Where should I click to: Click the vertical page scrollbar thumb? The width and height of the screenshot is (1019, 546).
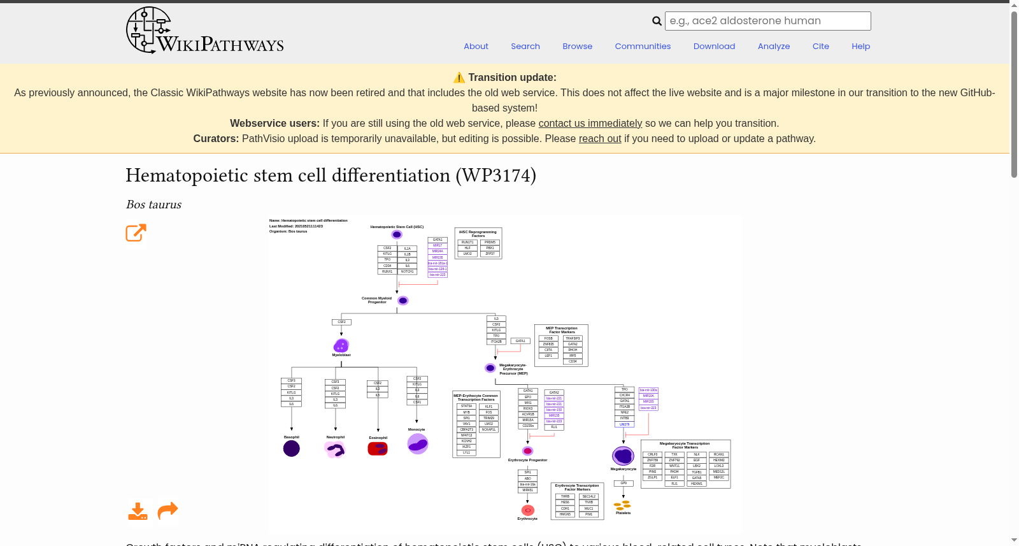coord(1014,94)
